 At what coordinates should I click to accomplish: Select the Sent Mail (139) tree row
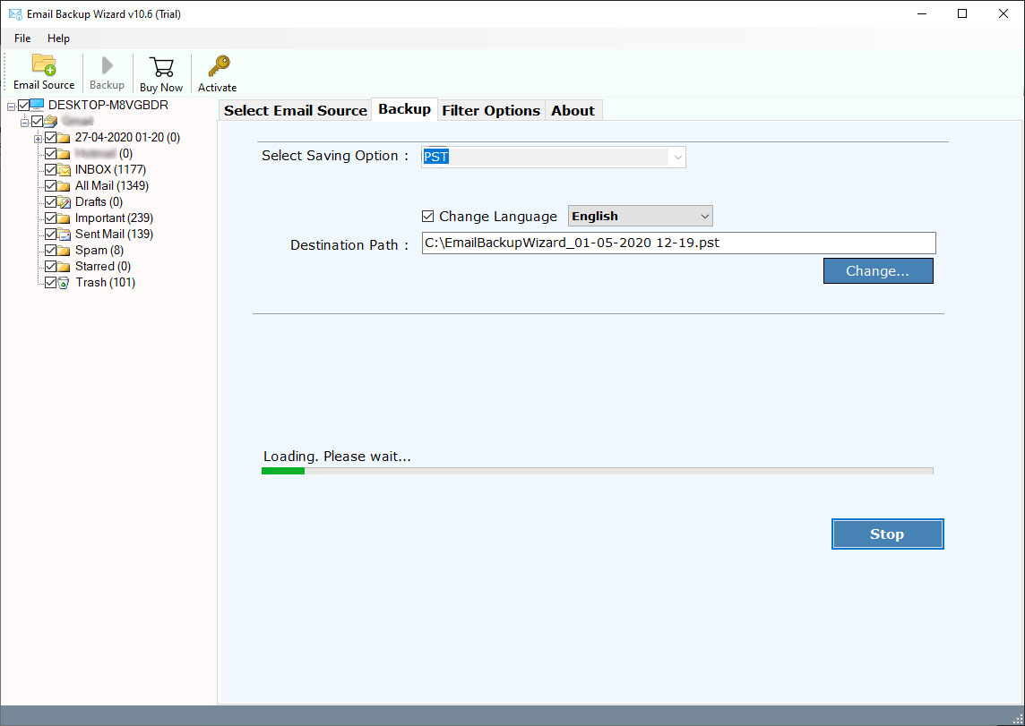click(114, 235)
